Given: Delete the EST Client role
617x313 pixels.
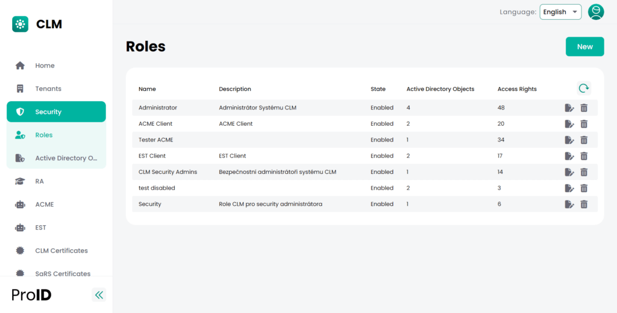Looking at the screenshot, I should coord(584,156).
